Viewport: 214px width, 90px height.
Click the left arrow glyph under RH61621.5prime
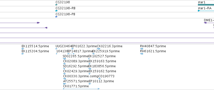tap(142, 54)
